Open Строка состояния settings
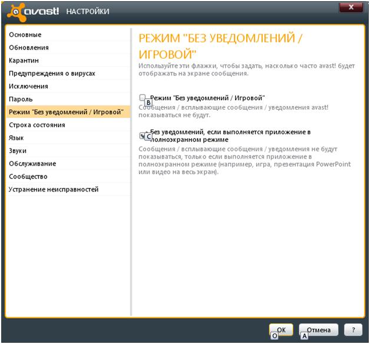 pyautogui.click(x=68, y=125)
